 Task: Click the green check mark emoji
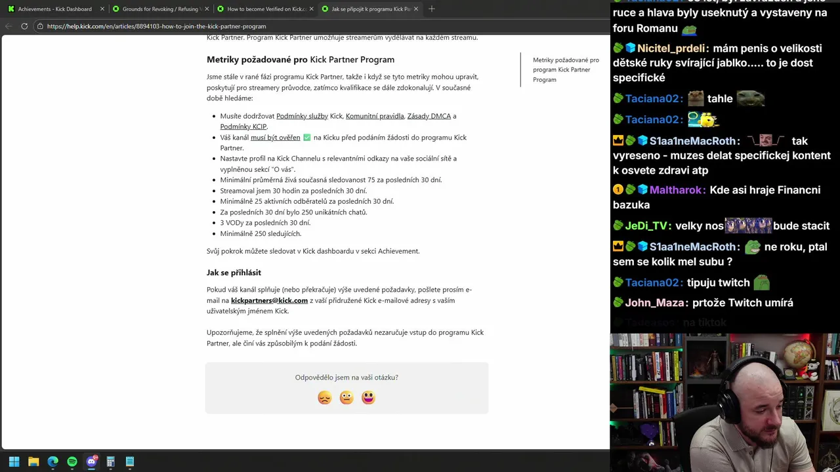[x=306, y=138]
